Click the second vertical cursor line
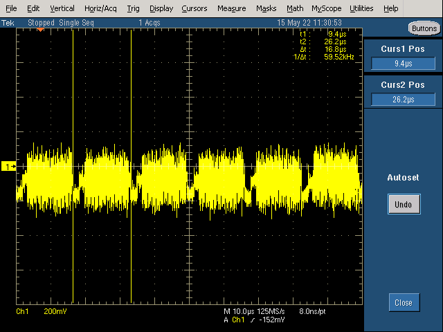This screenshot has width=443, height=332. point(131,167)
